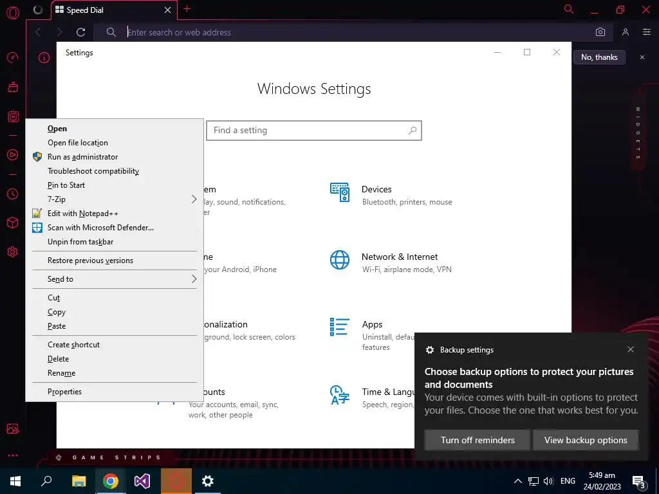
Task: Close the Speed Dial tab
Action: pyautogui.click(x=167, y=10)
